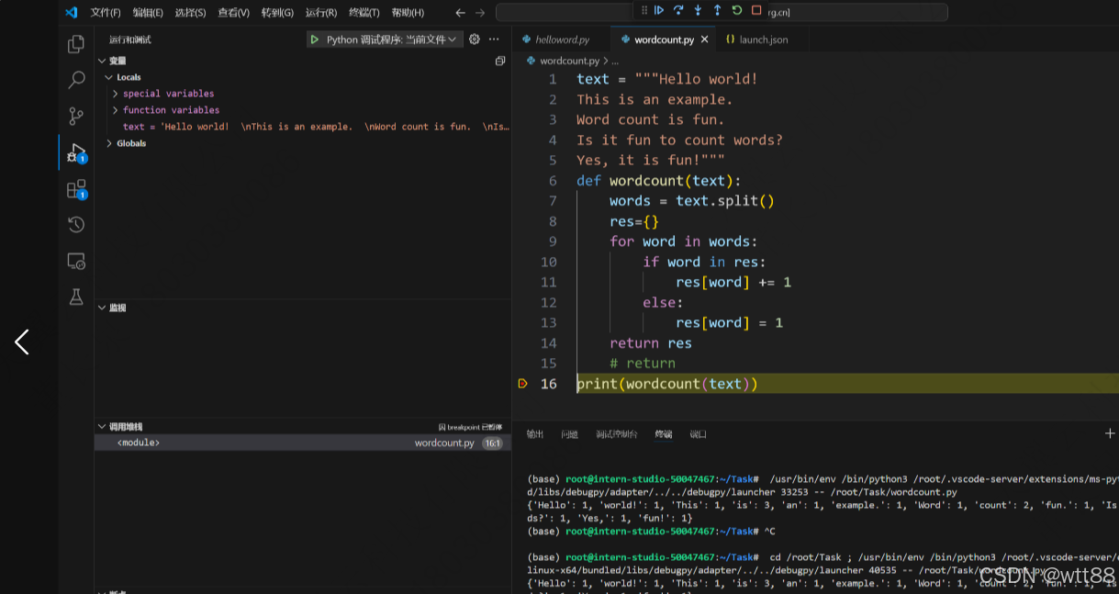Switch to helloword.py editor tab
This screenshot has height=594, width=1119.
click(562, 39)
